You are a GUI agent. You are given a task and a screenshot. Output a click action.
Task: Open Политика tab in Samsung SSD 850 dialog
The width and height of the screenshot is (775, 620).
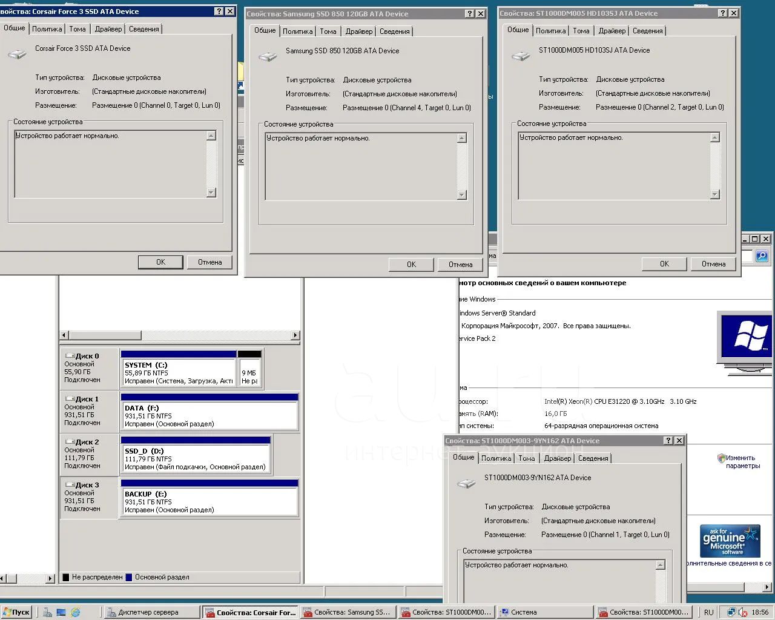point(297,31)
